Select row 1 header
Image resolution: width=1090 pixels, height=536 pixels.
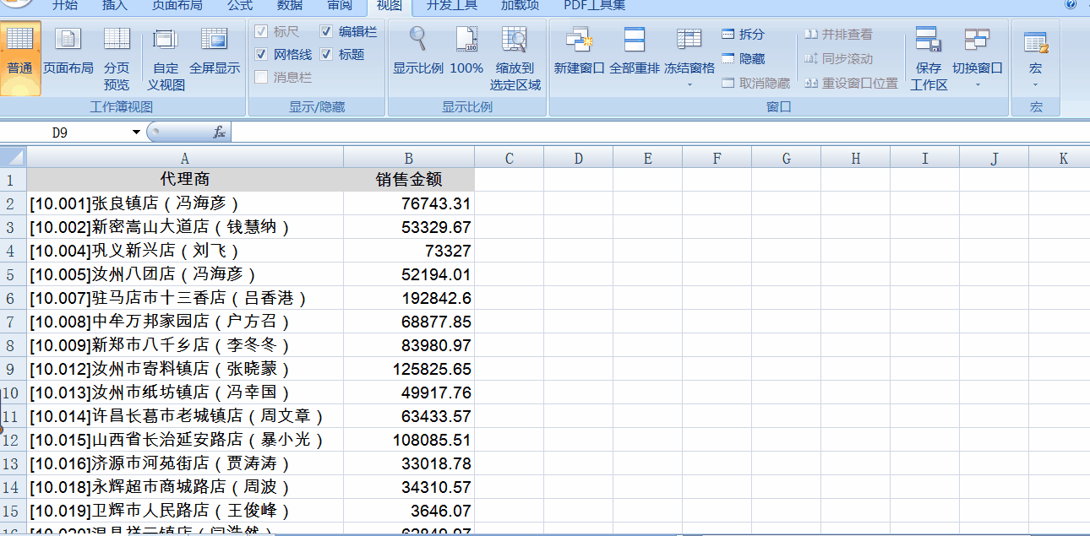(11, 180)
